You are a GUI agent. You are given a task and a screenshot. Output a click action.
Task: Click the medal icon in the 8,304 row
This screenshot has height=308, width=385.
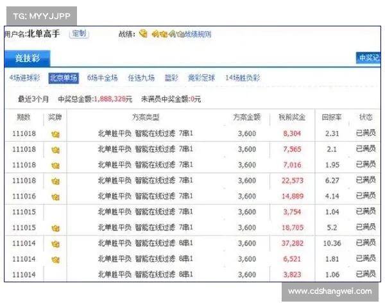click(x=55, y=134)
